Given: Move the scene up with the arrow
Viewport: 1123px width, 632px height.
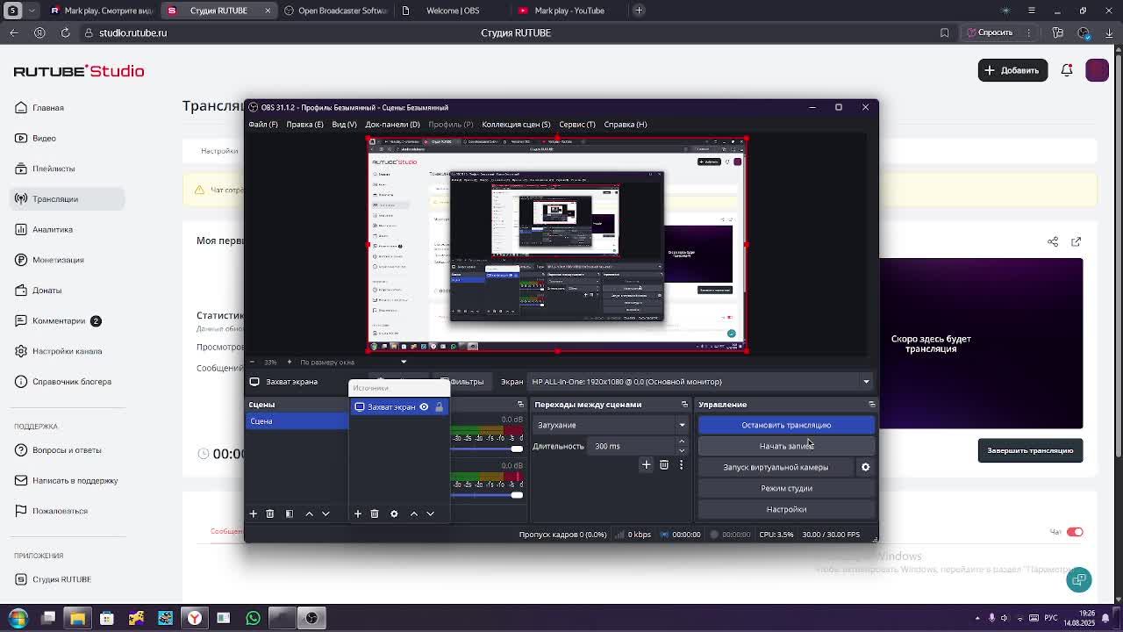Looking at the screenshot, I should coord(309,513).
